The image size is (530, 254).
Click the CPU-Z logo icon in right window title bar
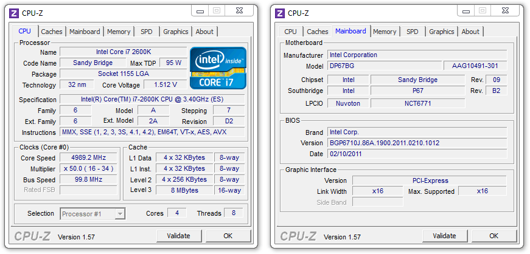point(279,13)
